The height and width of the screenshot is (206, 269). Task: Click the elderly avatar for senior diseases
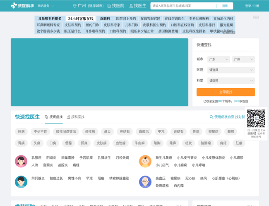pos(145,182)
